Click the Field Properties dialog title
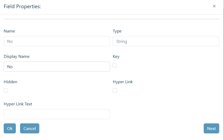This screenshot has width=224, height=140. 22,6
